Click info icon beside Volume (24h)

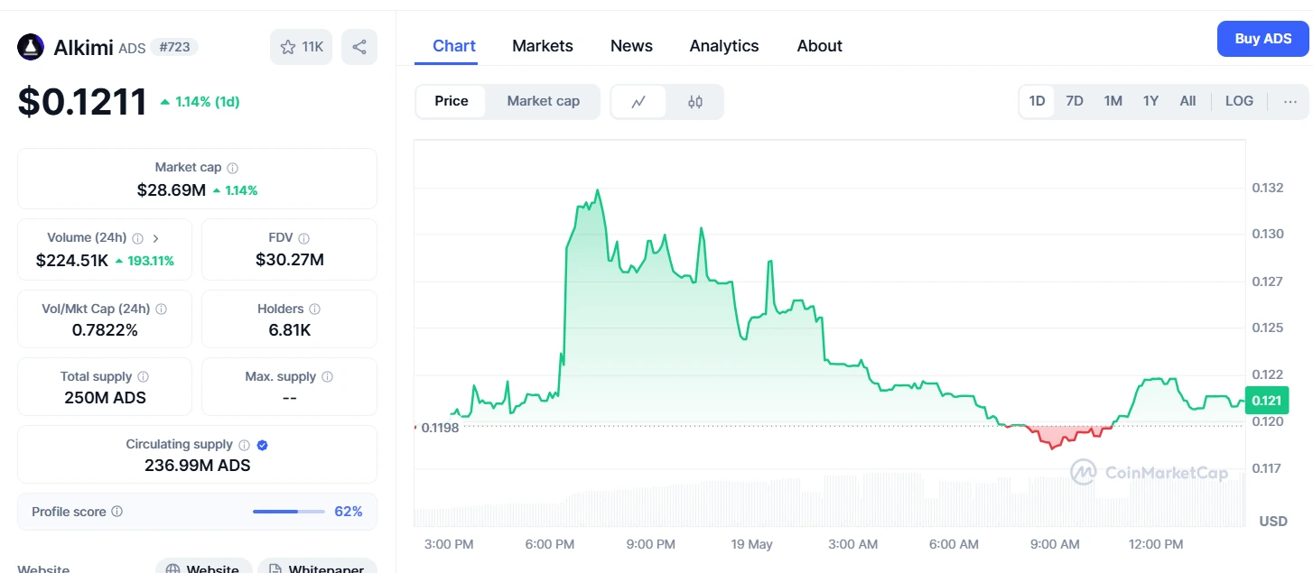pyautogui.click(x=137, y=238)
